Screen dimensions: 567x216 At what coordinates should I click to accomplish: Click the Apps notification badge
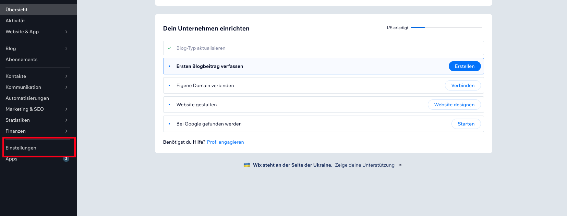66,159
